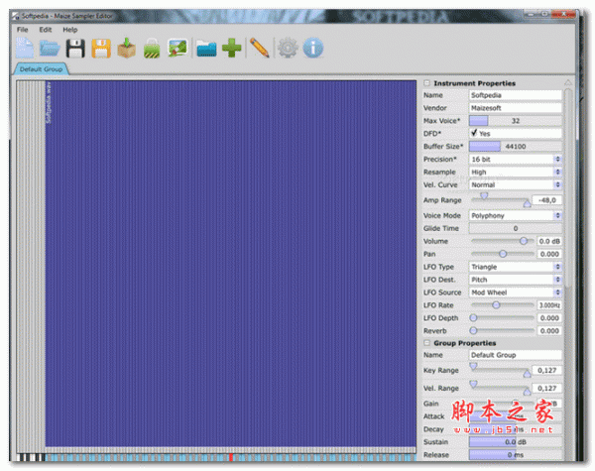Screen dimensions: 595x471
Task: Click the Amp Range -48,0 value box
Action: pos(546,200)
